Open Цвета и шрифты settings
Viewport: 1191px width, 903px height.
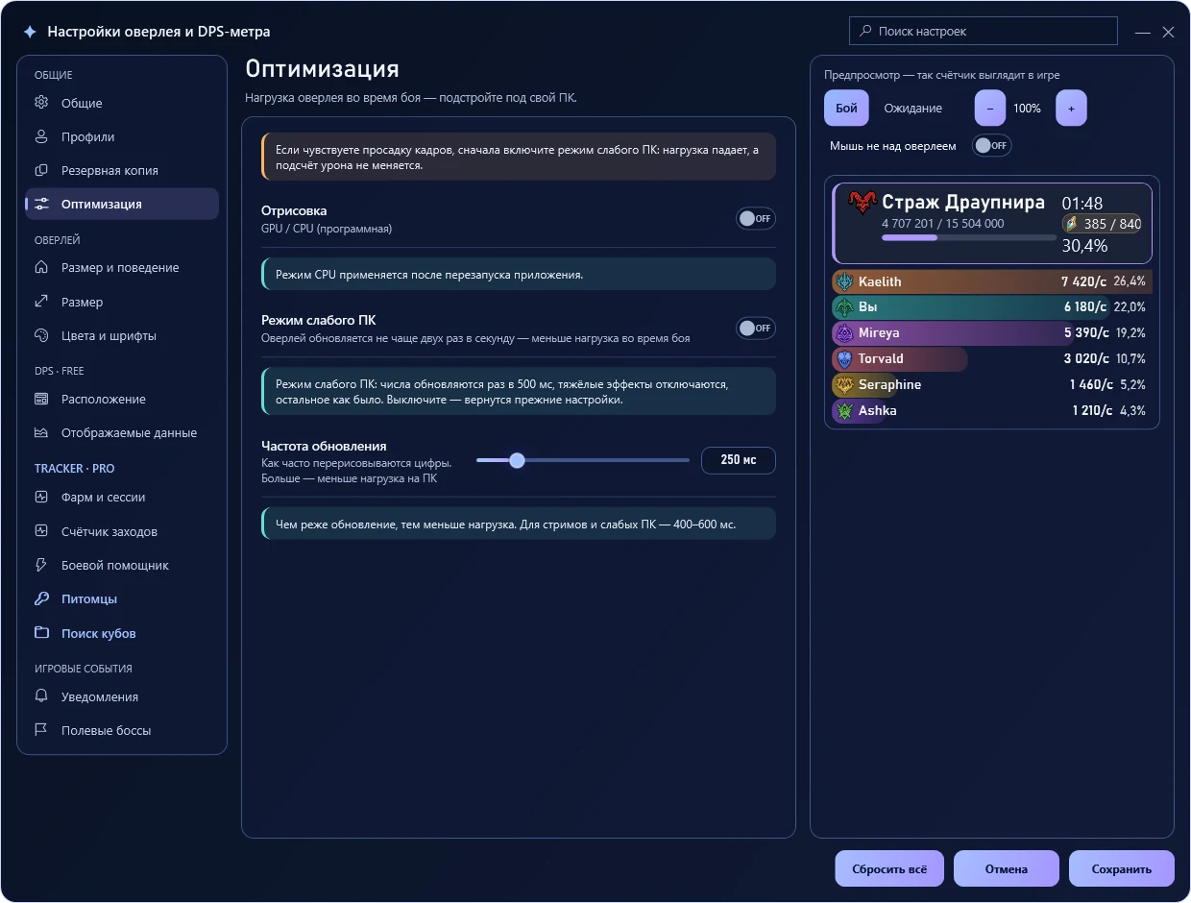[x=122, y=335]
